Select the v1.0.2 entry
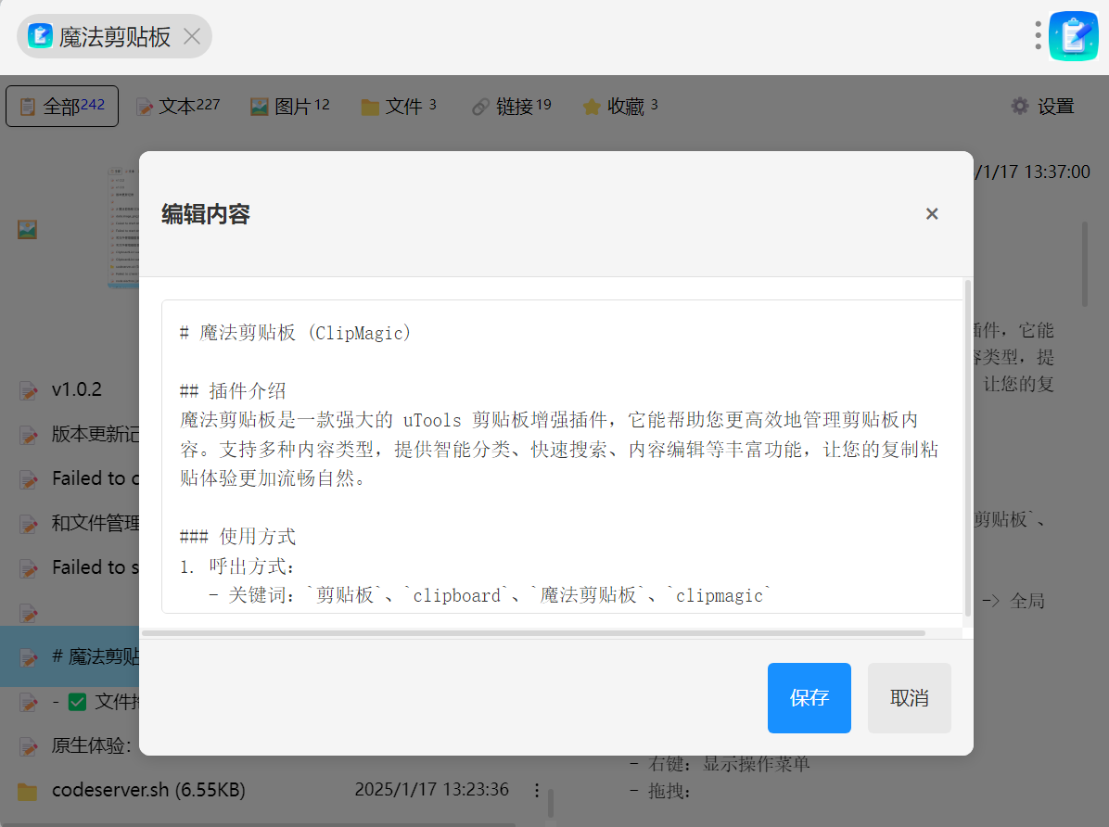Viewport: 1109px width, 827px height. coord(76,389)
